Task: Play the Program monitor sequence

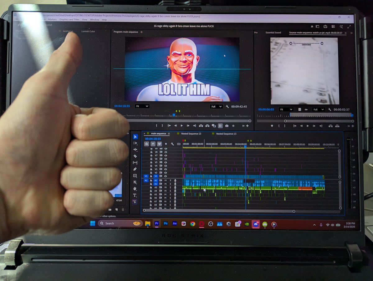Action: tap(182, 126)
